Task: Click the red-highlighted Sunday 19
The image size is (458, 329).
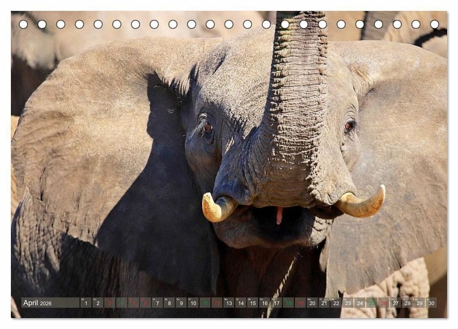Action: click(x=301, y=303)
